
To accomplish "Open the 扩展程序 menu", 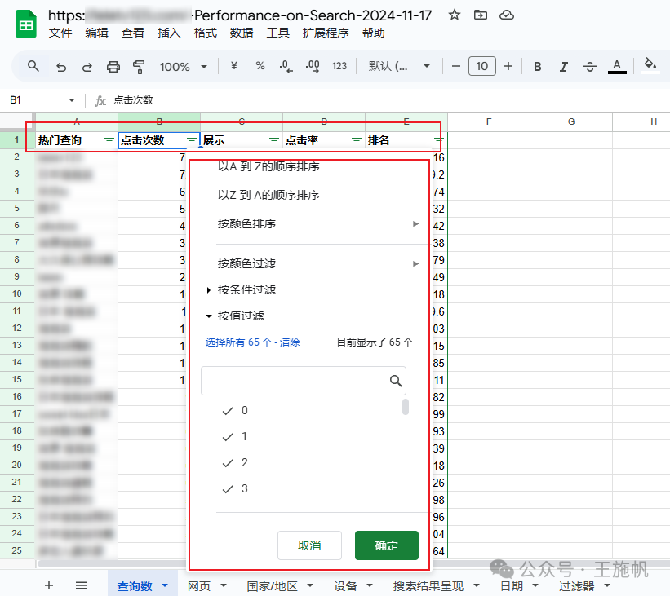I will [x=326, y=33].
